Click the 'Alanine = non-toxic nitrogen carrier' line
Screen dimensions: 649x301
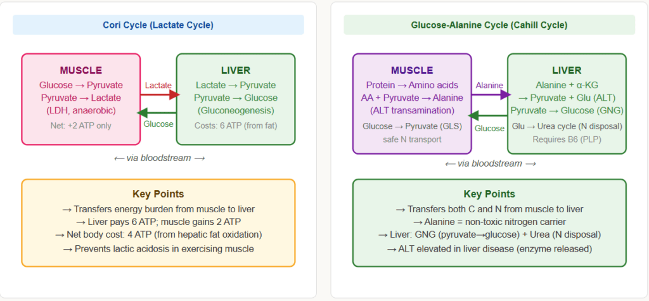[x=489, y=222]
